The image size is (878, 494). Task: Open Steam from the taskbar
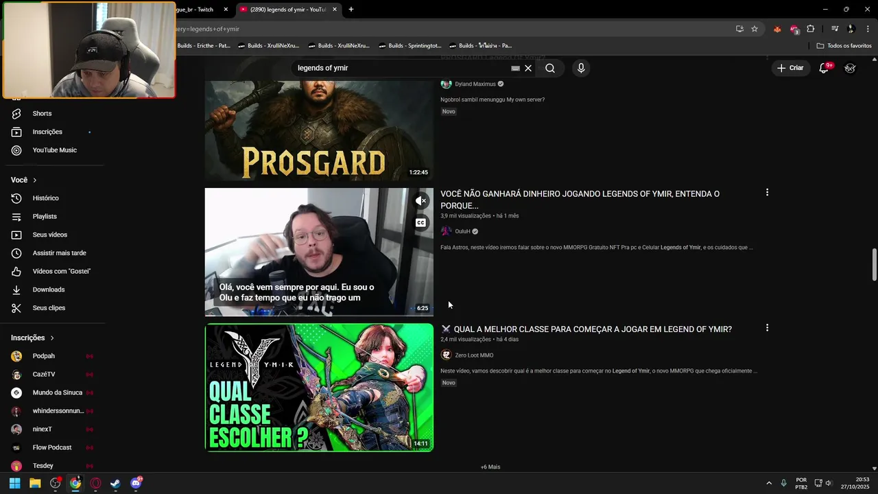coord(115,483)
